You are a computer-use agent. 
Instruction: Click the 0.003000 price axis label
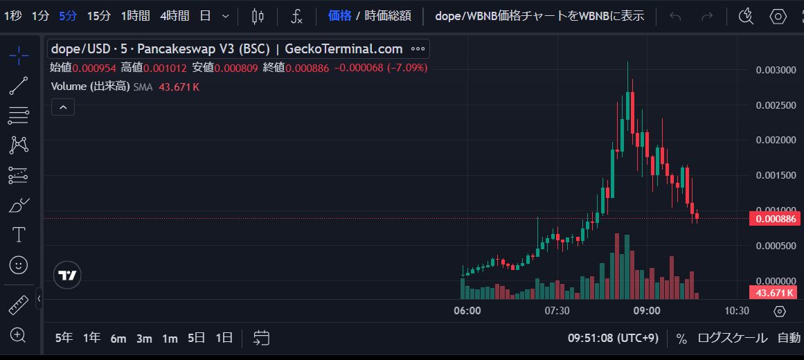[776, 70]
